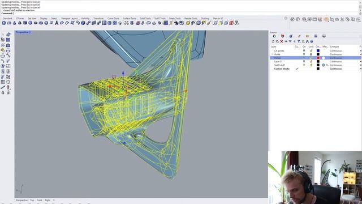
Task: Select the Custom blocks layer name
Action: click(282, 69)
